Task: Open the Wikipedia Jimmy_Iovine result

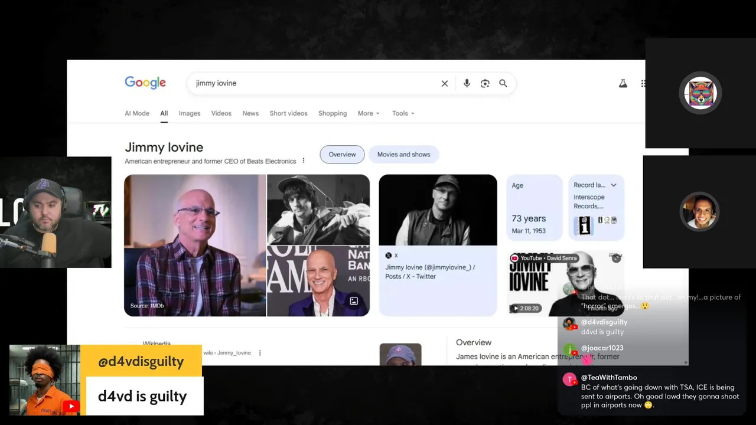Action: [x=227, y=353]
